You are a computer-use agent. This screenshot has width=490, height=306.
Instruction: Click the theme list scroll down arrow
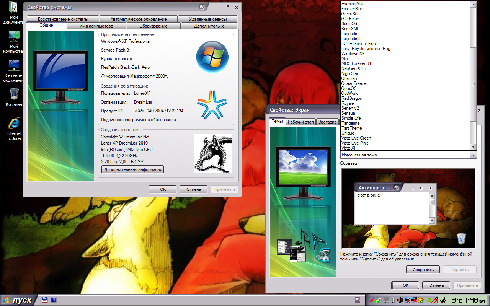(x=474, y=147)
